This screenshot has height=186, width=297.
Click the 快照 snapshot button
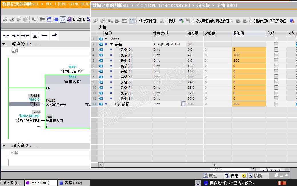coord(172,21)
